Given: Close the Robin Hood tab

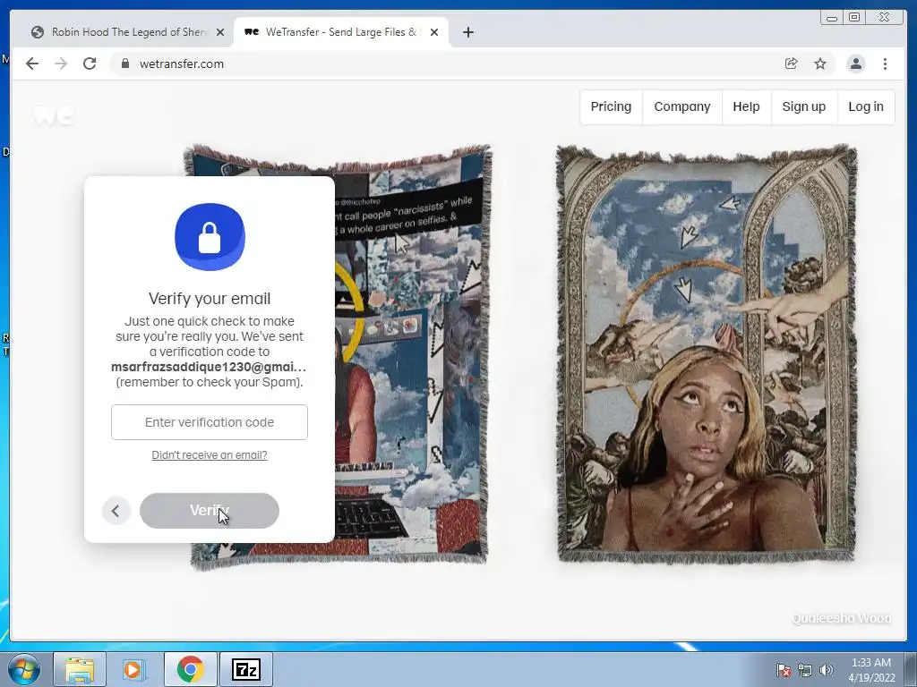Looking at the screenshot, I should tap(220, 32).
